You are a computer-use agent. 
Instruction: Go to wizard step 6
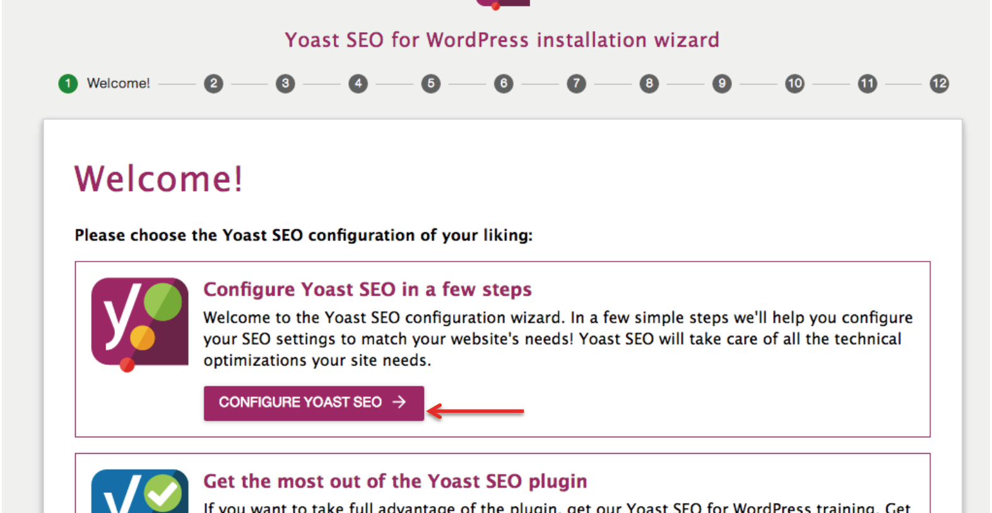pos(503,83)
